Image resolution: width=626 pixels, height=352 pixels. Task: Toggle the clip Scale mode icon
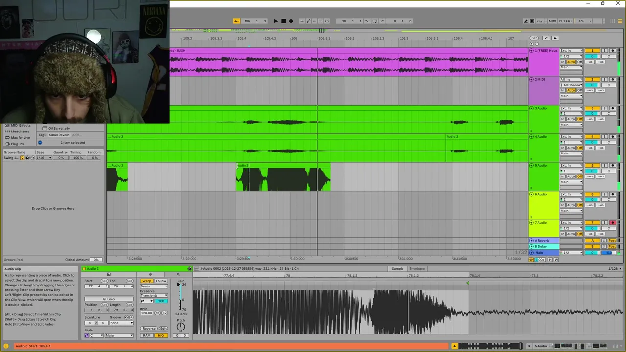87,335
